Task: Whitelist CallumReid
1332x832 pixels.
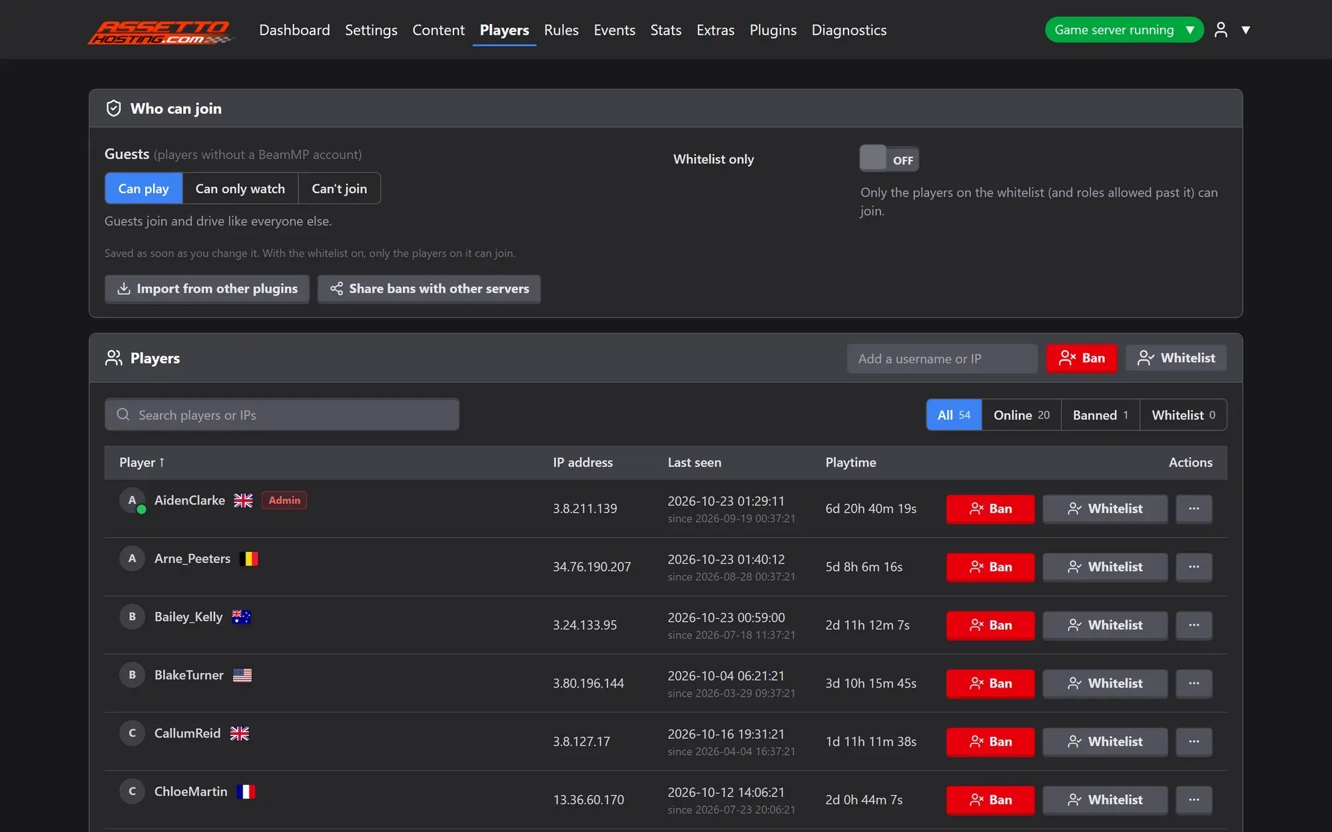Action: coord(1105,741)
